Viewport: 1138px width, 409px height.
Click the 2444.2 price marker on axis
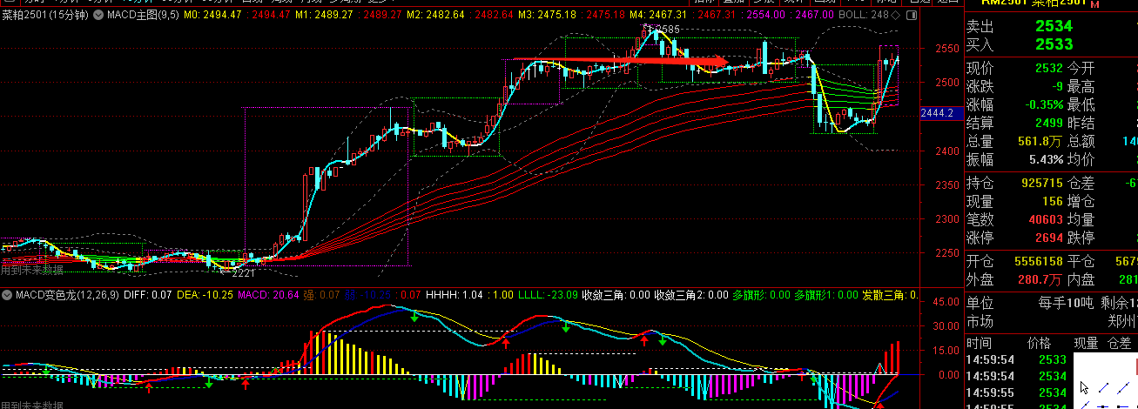coord(938,113)
